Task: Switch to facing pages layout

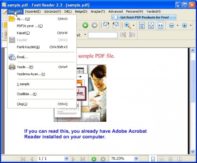Action: [x=180, y=159]
